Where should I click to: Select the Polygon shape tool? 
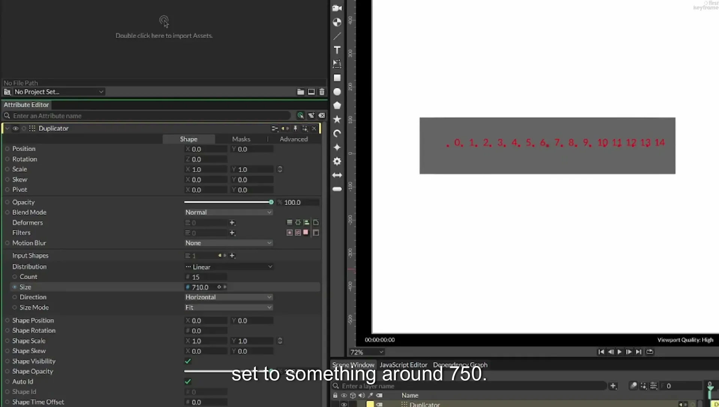337,105
